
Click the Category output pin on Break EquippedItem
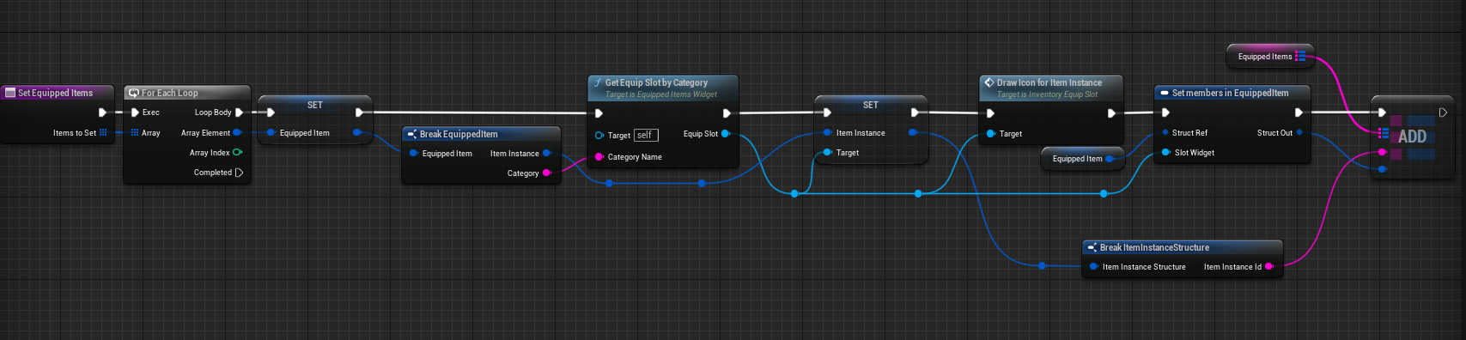click(546, 173)
